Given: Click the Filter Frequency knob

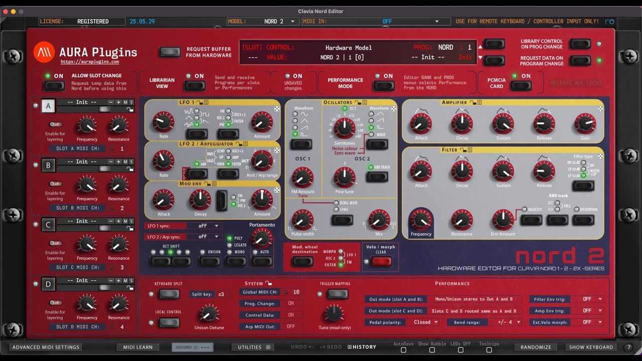Looking at the screenshot, I should (x=421, y=220).
